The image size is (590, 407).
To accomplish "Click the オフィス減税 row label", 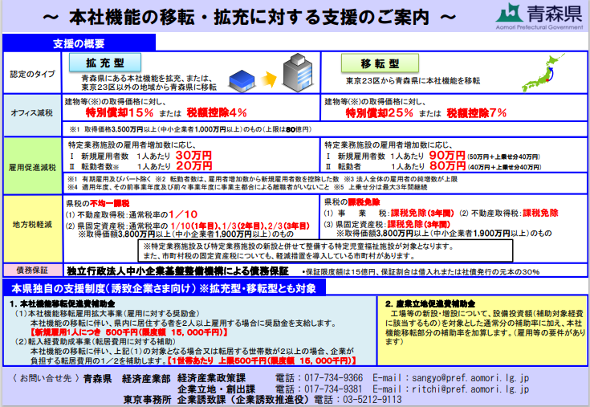I will [x=32, y=112].
